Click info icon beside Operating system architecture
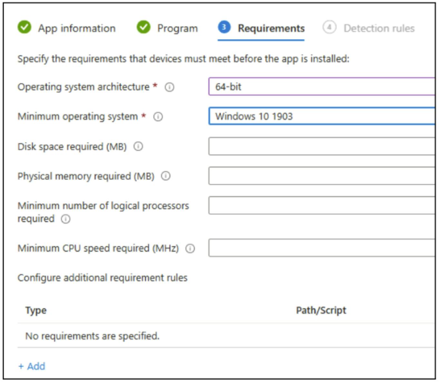 click(170, 87)
